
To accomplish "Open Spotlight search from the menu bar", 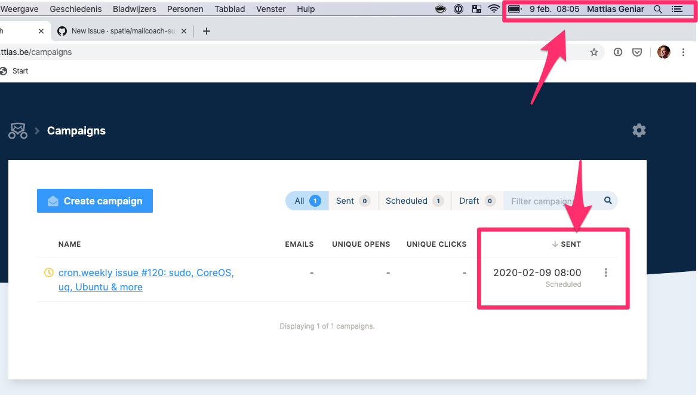I will click(657, 9).
